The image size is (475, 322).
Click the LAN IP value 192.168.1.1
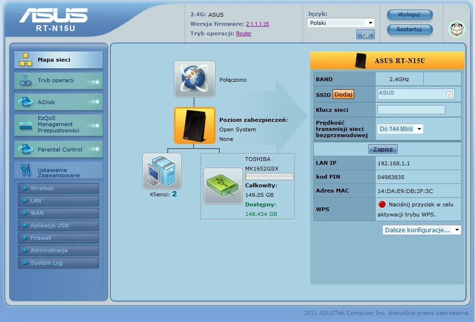click(393, 163)
